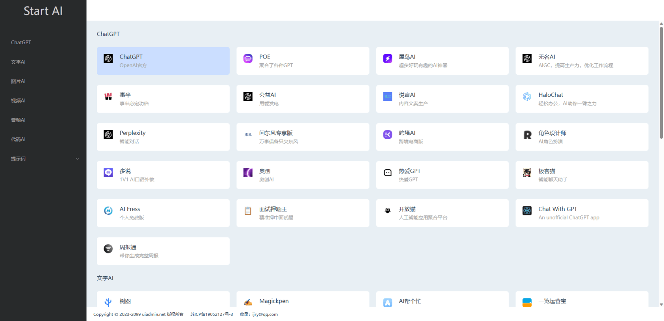Click the 树图 blue plant icon
The width and height of the screenshot is (664, 321).
click(108, 302)
